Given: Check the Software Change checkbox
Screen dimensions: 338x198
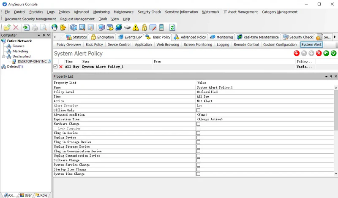Looking at the screenshot, I should pyautogui.click(x=198, y=160).
